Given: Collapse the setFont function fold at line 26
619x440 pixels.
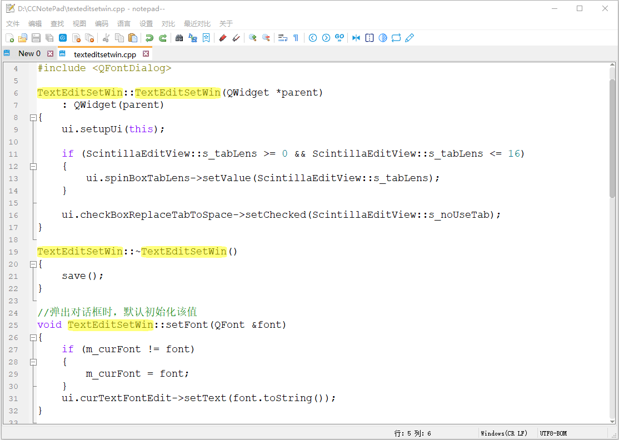Looking at the screenshot, I should [33, 337].
